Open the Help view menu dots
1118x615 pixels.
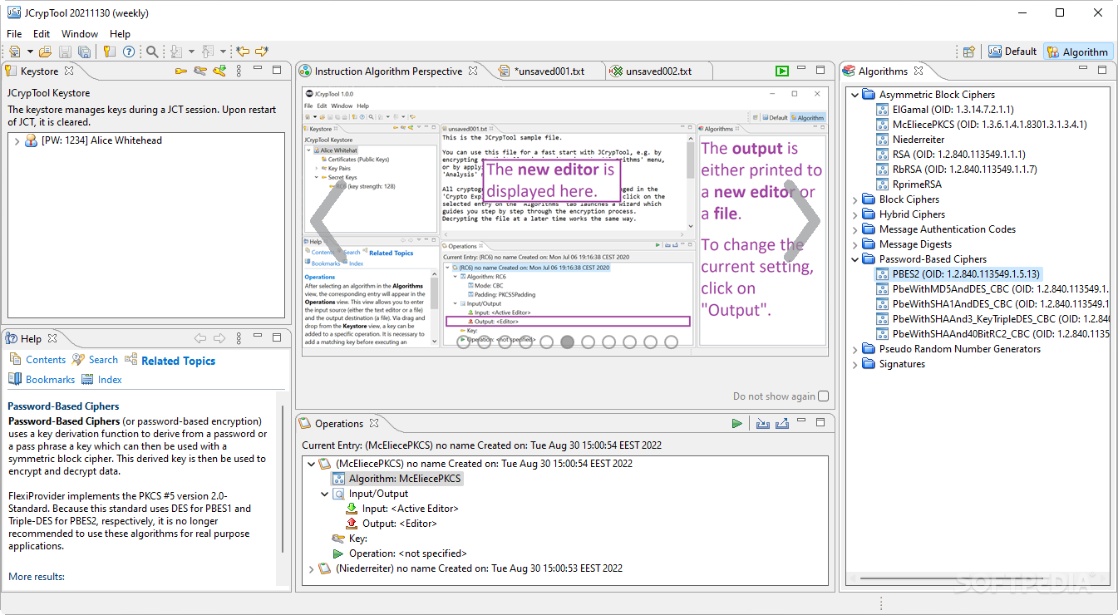coord(239,338)
